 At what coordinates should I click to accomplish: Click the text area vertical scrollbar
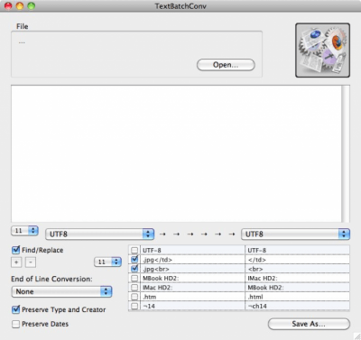[x=346, y=153]
